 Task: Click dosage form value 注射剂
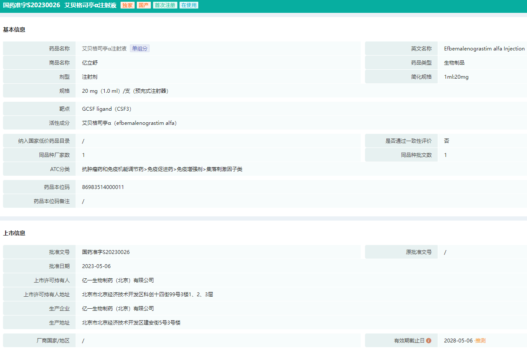point(90,77)
